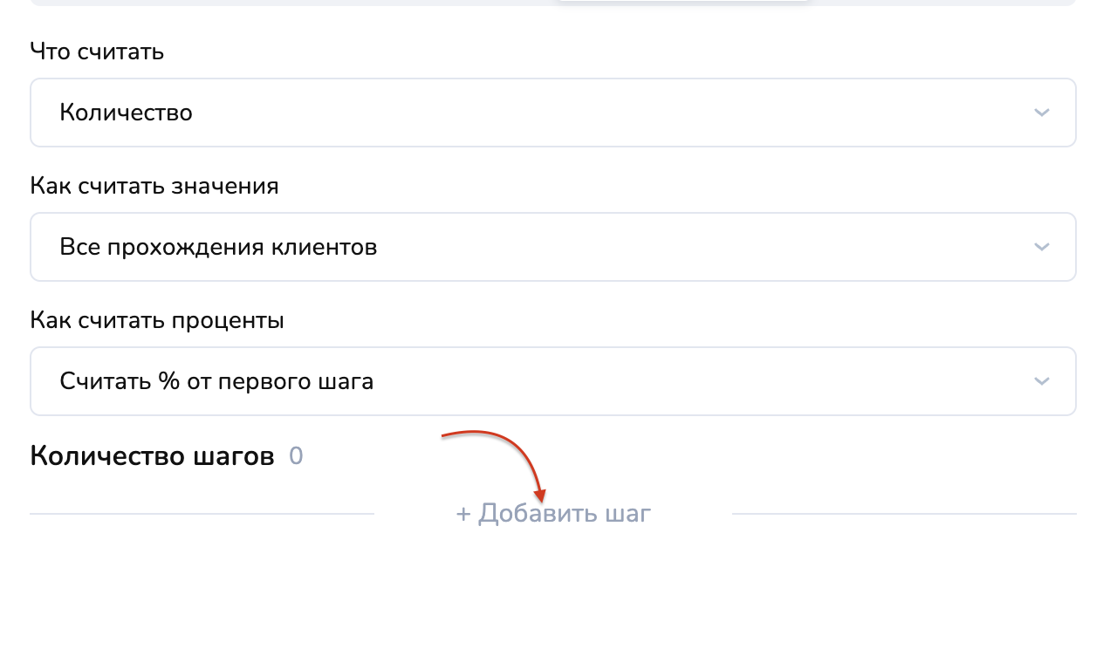Click divider line right of Добавить шаг
Viewport: 1110px width, 670px height.
coord(904,514)
